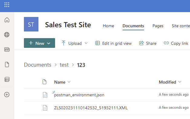Open My files page icon in rail
This screenshot has height=119, width=190.
pos(7,64)
